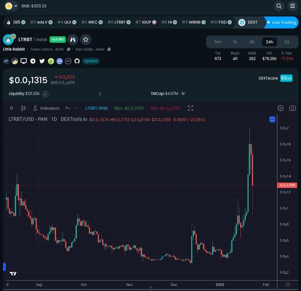Select hot pair #3 WALV
Image resolution: width=301 pixels, height=291 pixels.
(x=41, y=22)
